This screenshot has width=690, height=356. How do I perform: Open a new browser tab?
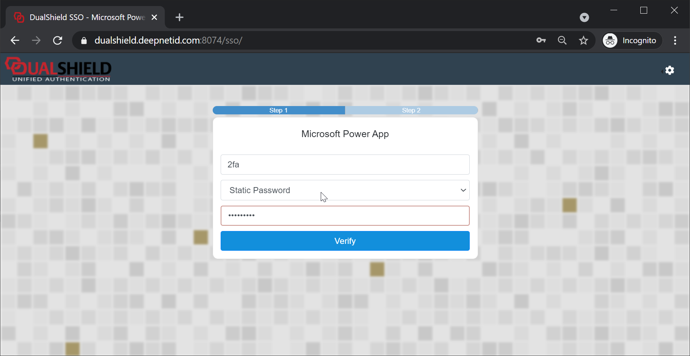click(179, 17)
